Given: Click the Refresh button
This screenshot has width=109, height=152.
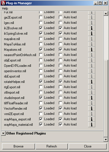Looking at the screenshot, I should (x=52, y=146).
